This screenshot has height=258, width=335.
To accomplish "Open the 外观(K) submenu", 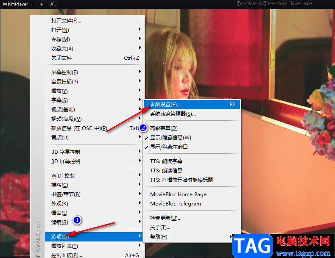I will pos(95,204).
